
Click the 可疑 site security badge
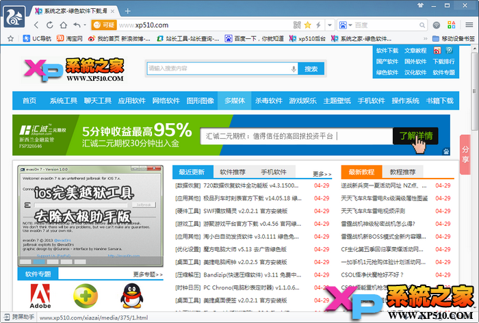click(103, 25)
